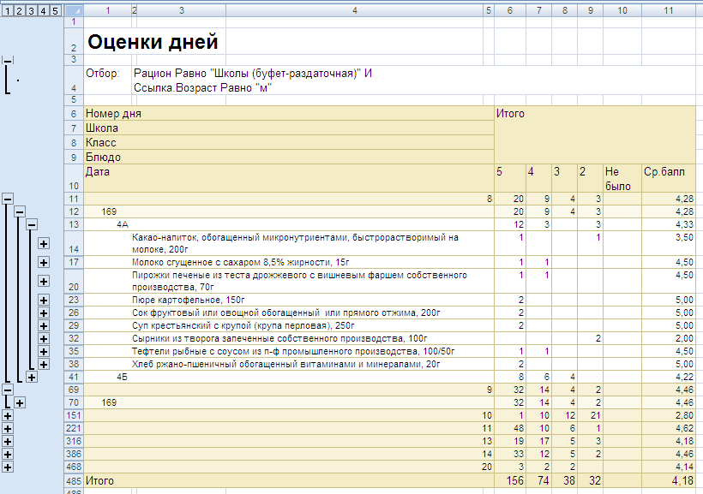Expand day 11 group at row 221
Screen dimensions: 703x494
pos(8,429)
